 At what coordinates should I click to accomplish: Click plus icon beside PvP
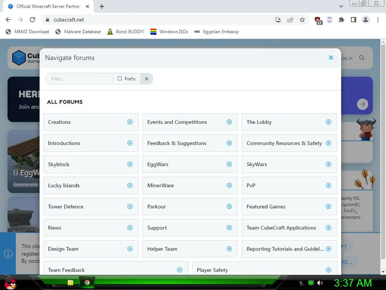(328, 185)
